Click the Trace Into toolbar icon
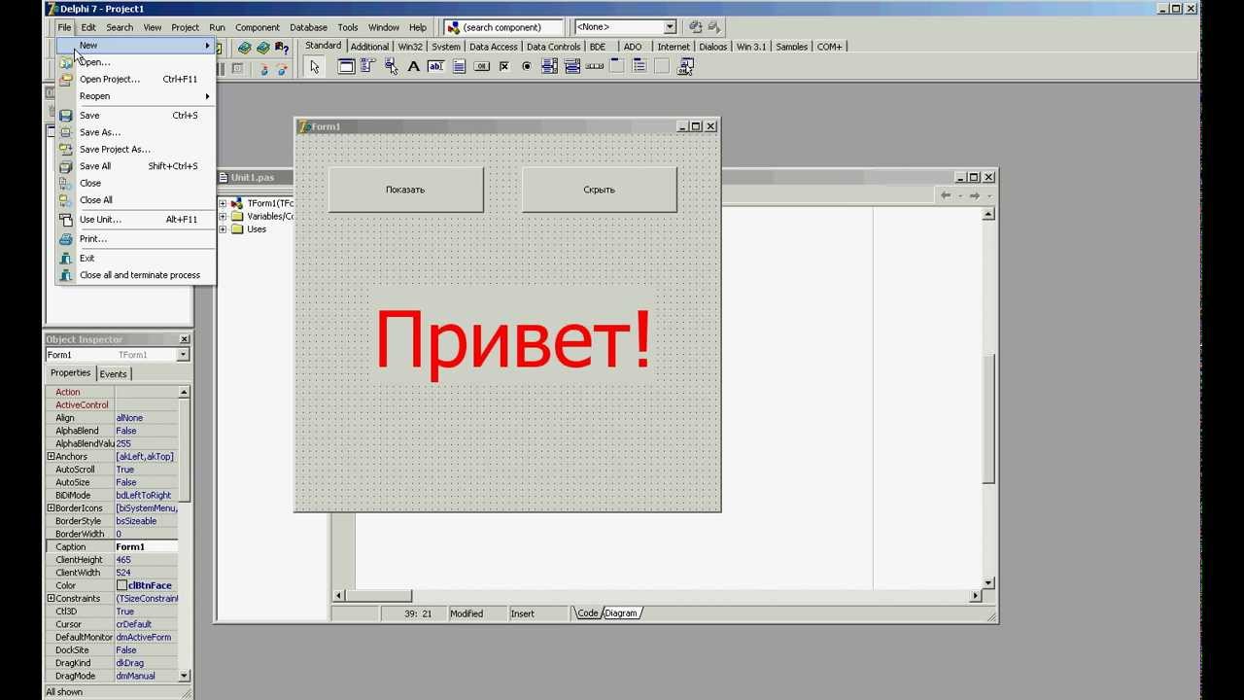Screen dimensions: 1244x700 pos(263,69)
